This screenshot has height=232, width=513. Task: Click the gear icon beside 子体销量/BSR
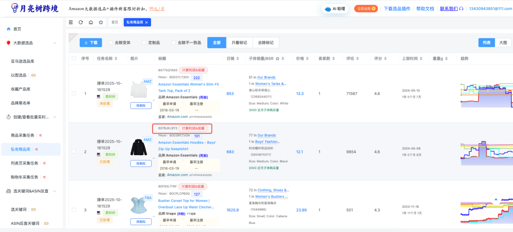coord(277,59)
